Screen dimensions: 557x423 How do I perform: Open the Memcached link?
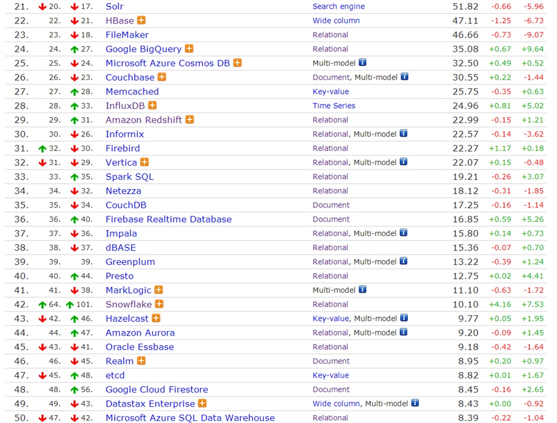coord(132,91)
